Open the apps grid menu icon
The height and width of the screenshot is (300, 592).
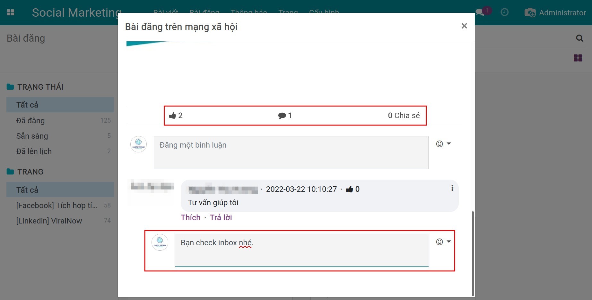coord(11,12)
